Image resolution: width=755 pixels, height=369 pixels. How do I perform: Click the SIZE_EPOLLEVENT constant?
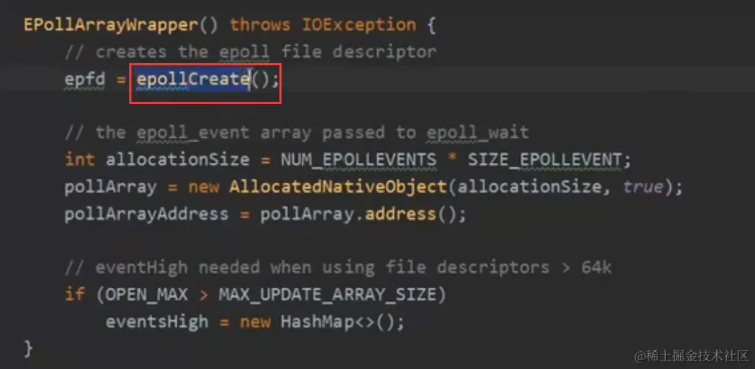point(545,159)
